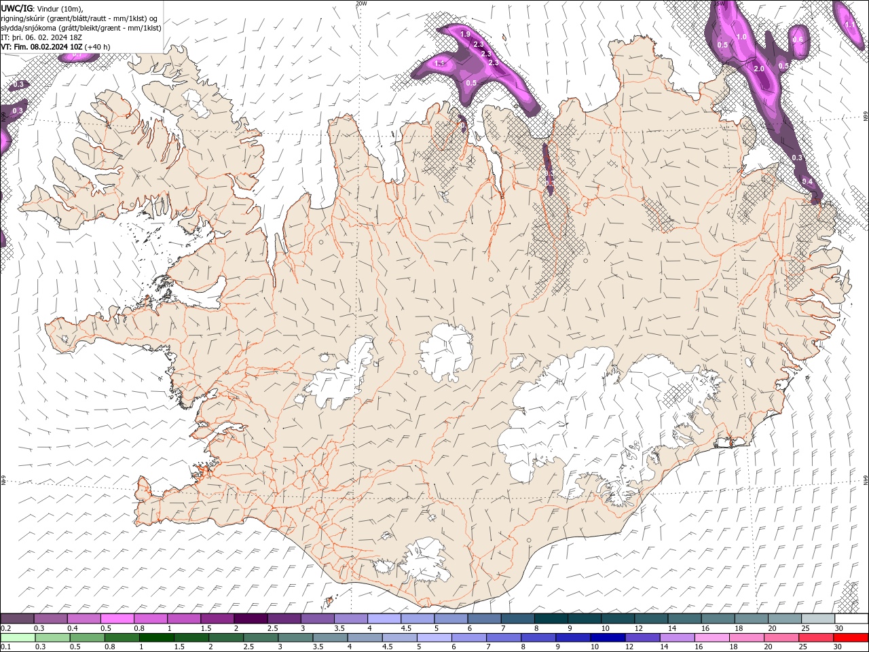The image size is (869, 652).
Task: Click the light lavender swatch labeled 4 in top legend row
Action: click(384, 619)
